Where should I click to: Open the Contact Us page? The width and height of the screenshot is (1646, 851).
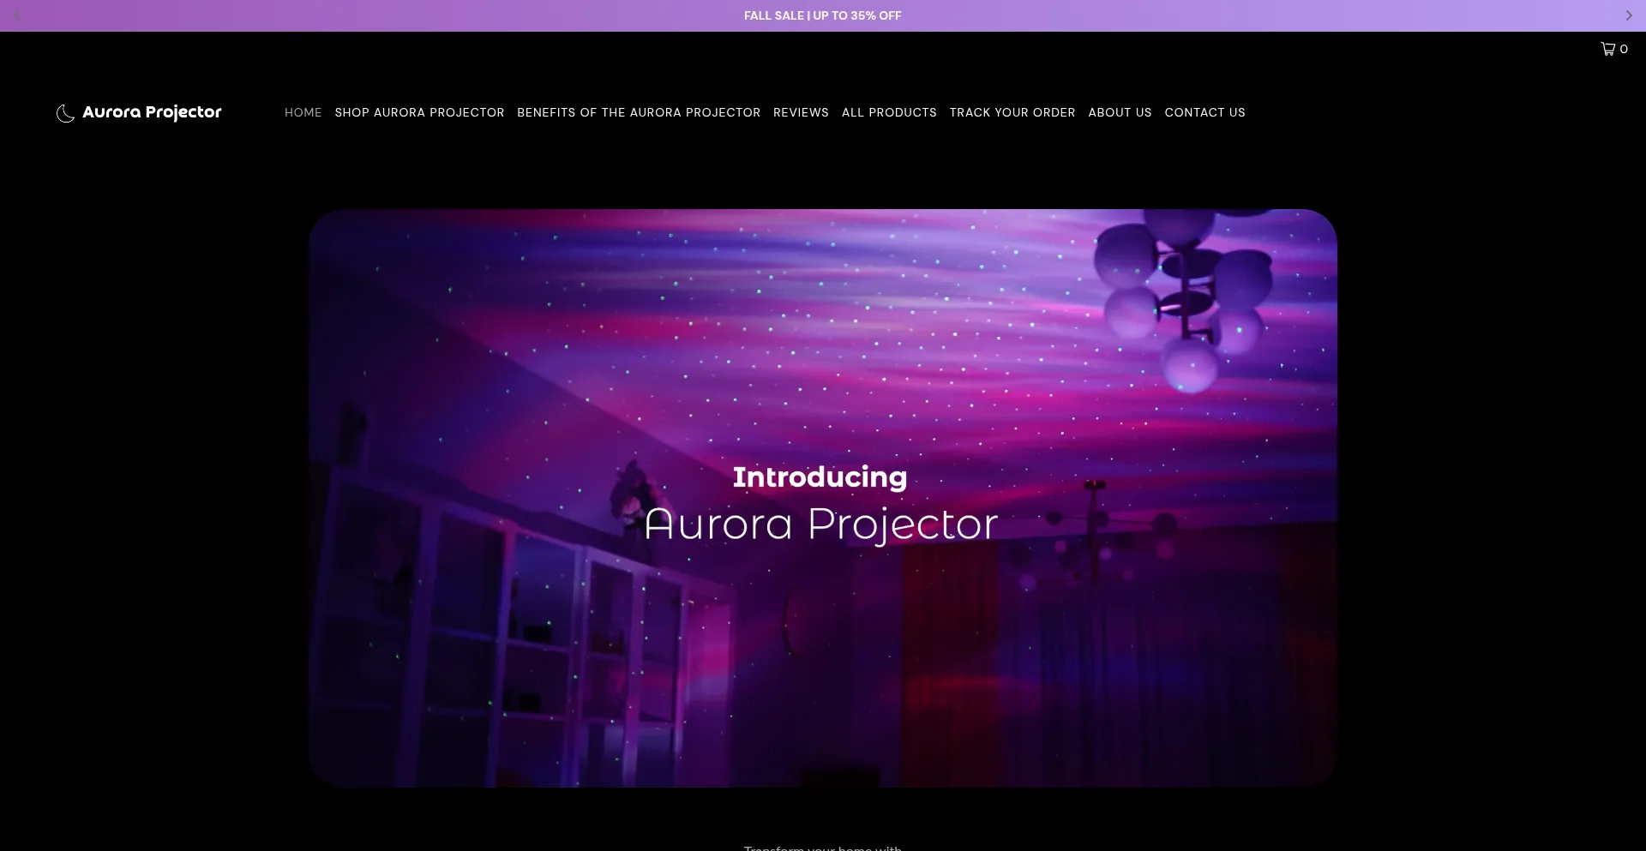[x=1204, y=112]
